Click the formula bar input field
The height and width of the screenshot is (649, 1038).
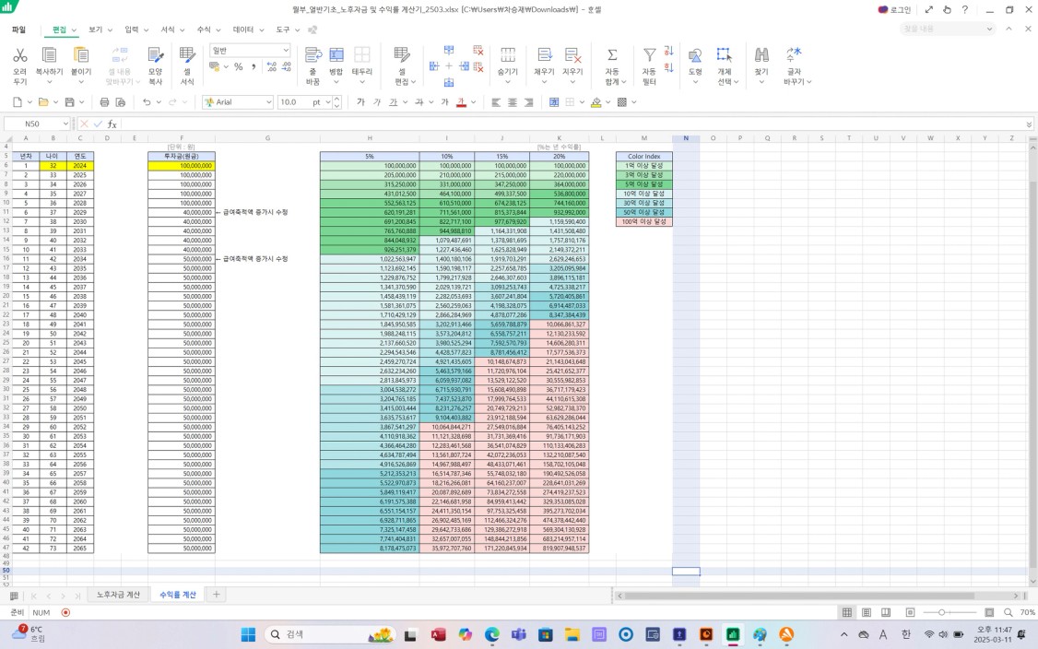point(572,124)
